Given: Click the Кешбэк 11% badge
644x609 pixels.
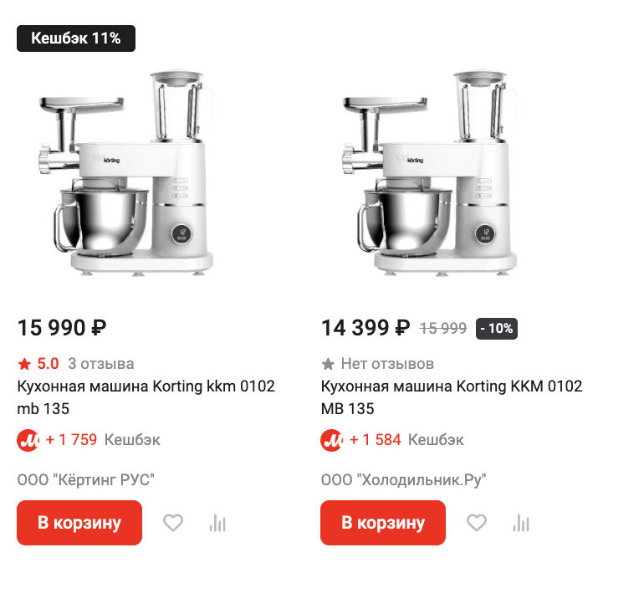Looking at the screenshot, I should (76, 38).
